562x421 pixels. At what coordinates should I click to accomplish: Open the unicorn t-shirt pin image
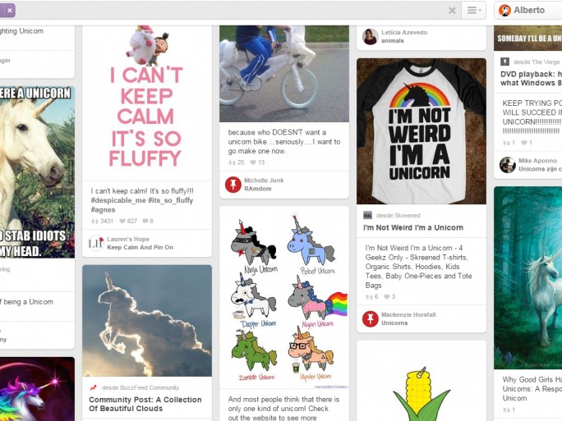(x=421, y=131)
